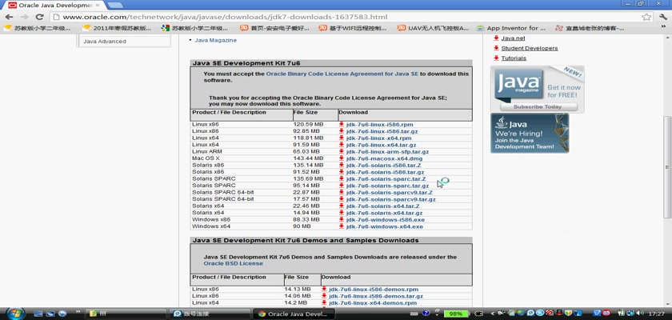Close the Oracle Java Development tab

[98, 5]
